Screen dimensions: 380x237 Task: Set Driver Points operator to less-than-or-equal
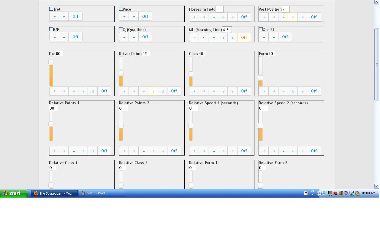click(x=163, y=91)
